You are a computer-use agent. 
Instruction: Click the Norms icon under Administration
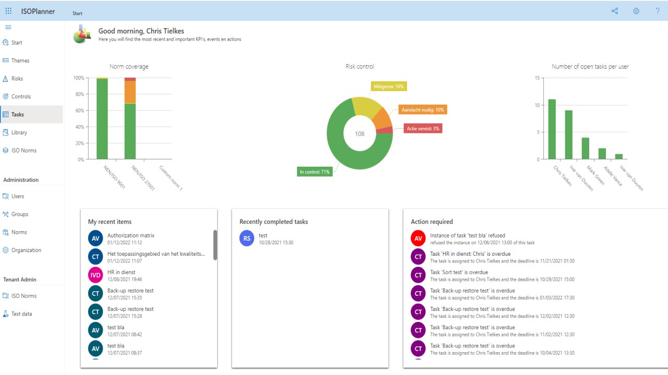(6, 232)
